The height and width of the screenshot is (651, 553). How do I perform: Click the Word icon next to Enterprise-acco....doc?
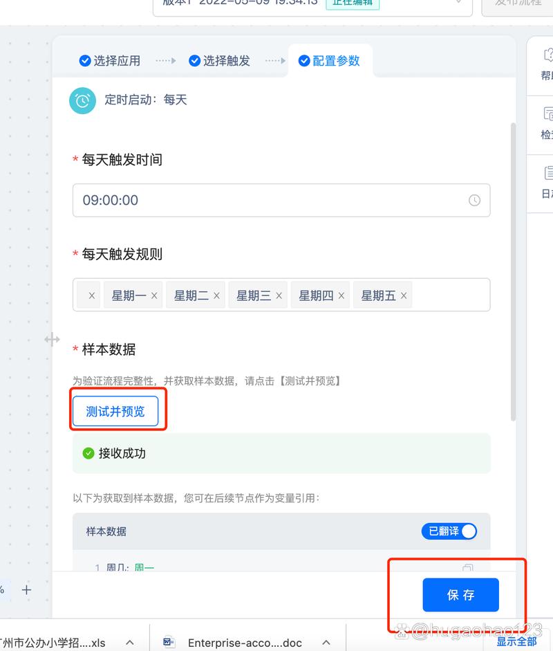click(168, 641)
